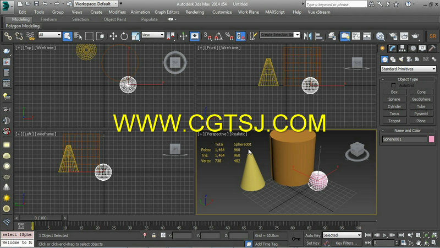
Task: Activate Select and Rotate tool
Action: 124,36
